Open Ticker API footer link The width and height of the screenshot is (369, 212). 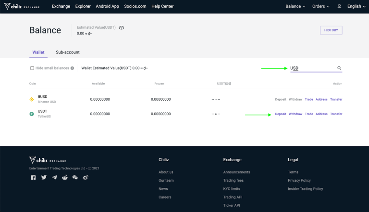point(232,205)
